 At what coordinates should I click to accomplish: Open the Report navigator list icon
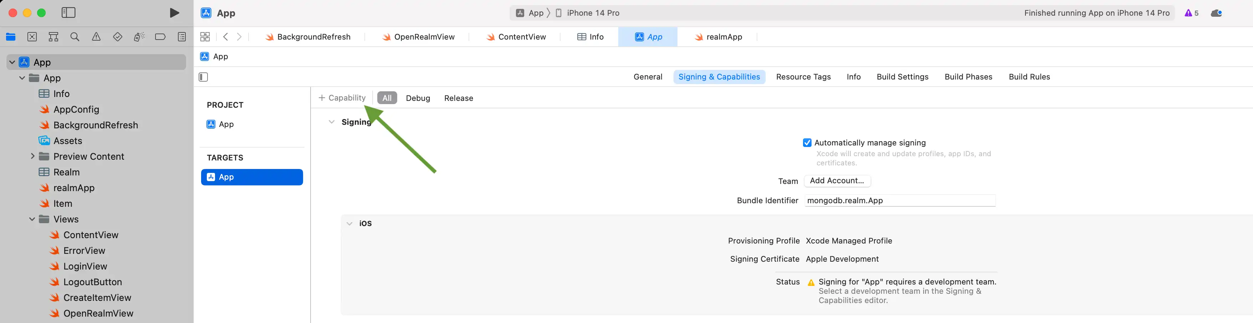point(181,36)
